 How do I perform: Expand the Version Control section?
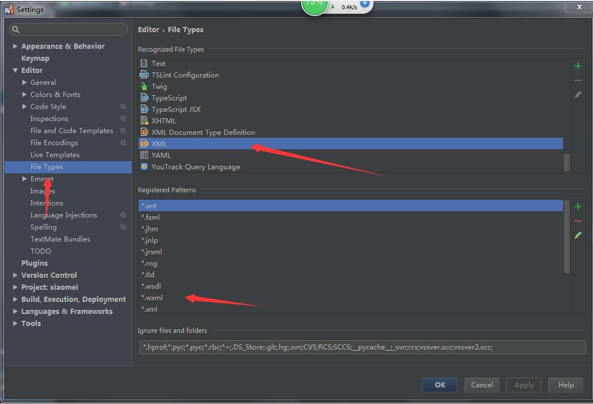click(15, 275)
